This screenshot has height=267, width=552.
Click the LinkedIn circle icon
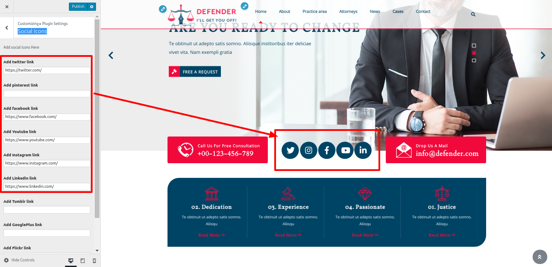coord(363,150)
